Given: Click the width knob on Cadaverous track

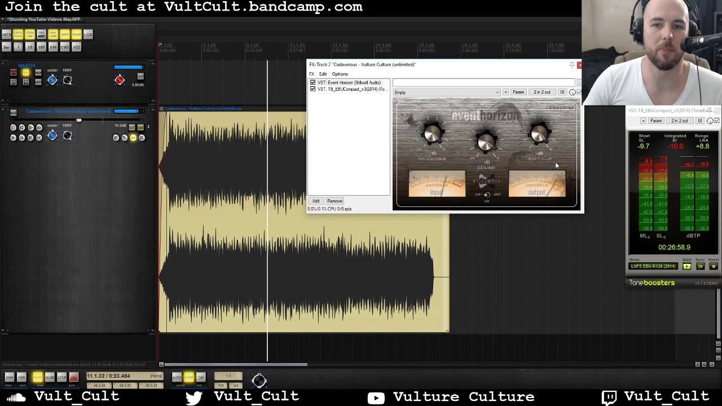Looking at the screenshot, I should [67, 135].
